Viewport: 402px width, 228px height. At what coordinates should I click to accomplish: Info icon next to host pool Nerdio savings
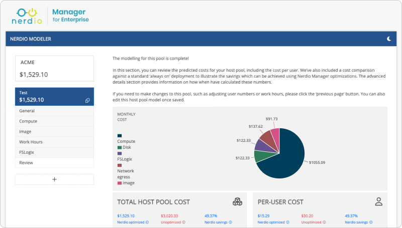click(230, 222)
